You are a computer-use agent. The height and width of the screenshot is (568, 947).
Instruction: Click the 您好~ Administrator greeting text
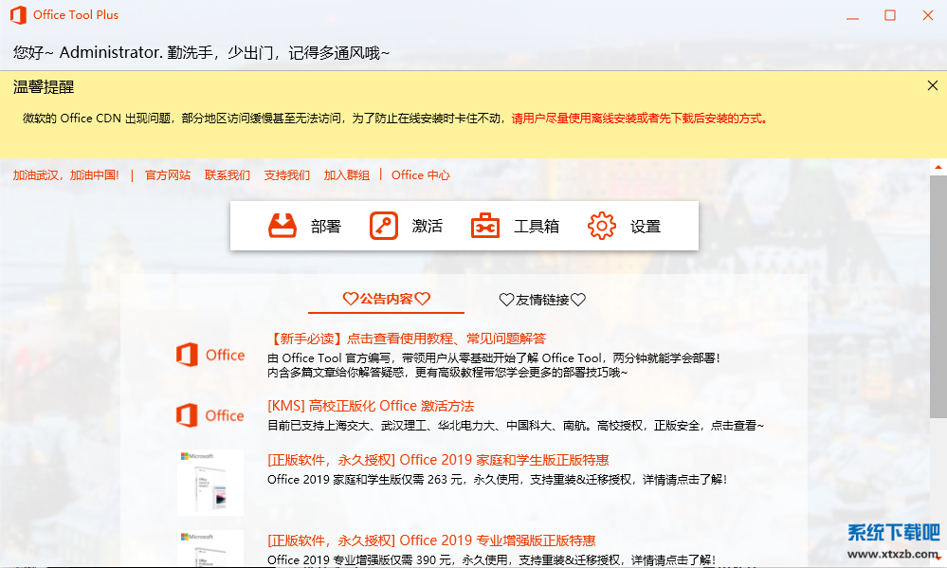coord(201,52)
